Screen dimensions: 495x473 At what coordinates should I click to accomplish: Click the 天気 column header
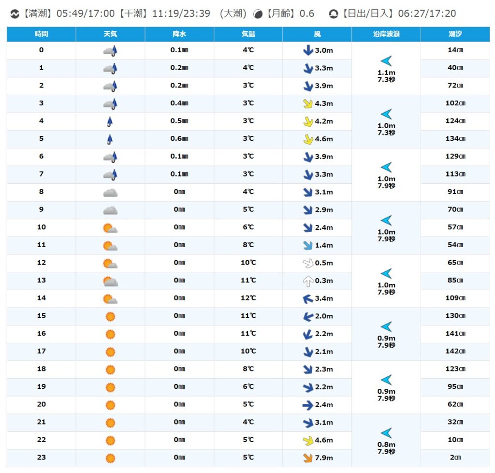coord(110,34)
